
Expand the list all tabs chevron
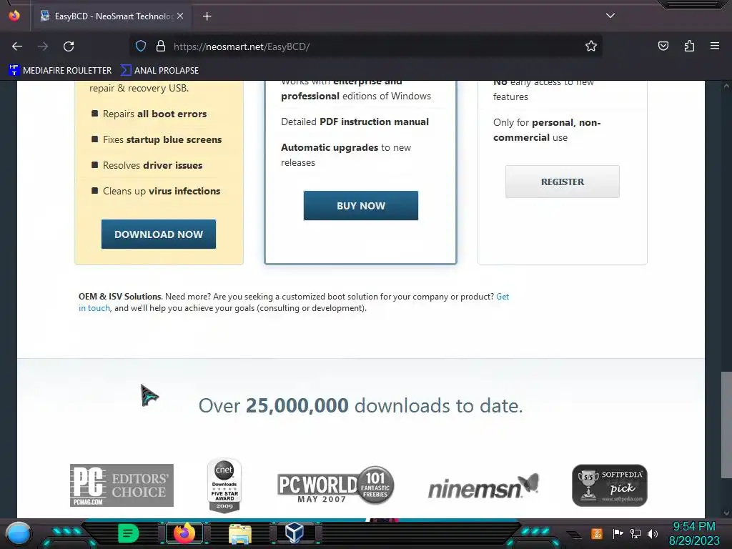tap(610, 16)
